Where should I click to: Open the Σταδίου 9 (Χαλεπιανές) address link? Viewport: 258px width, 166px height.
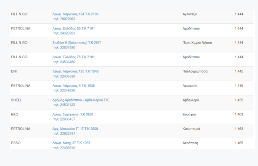tap(77, 43)
